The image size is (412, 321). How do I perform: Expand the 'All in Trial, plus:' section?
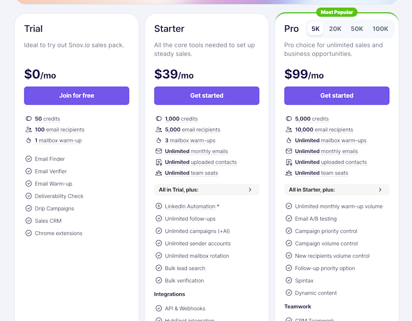point(207,190)
